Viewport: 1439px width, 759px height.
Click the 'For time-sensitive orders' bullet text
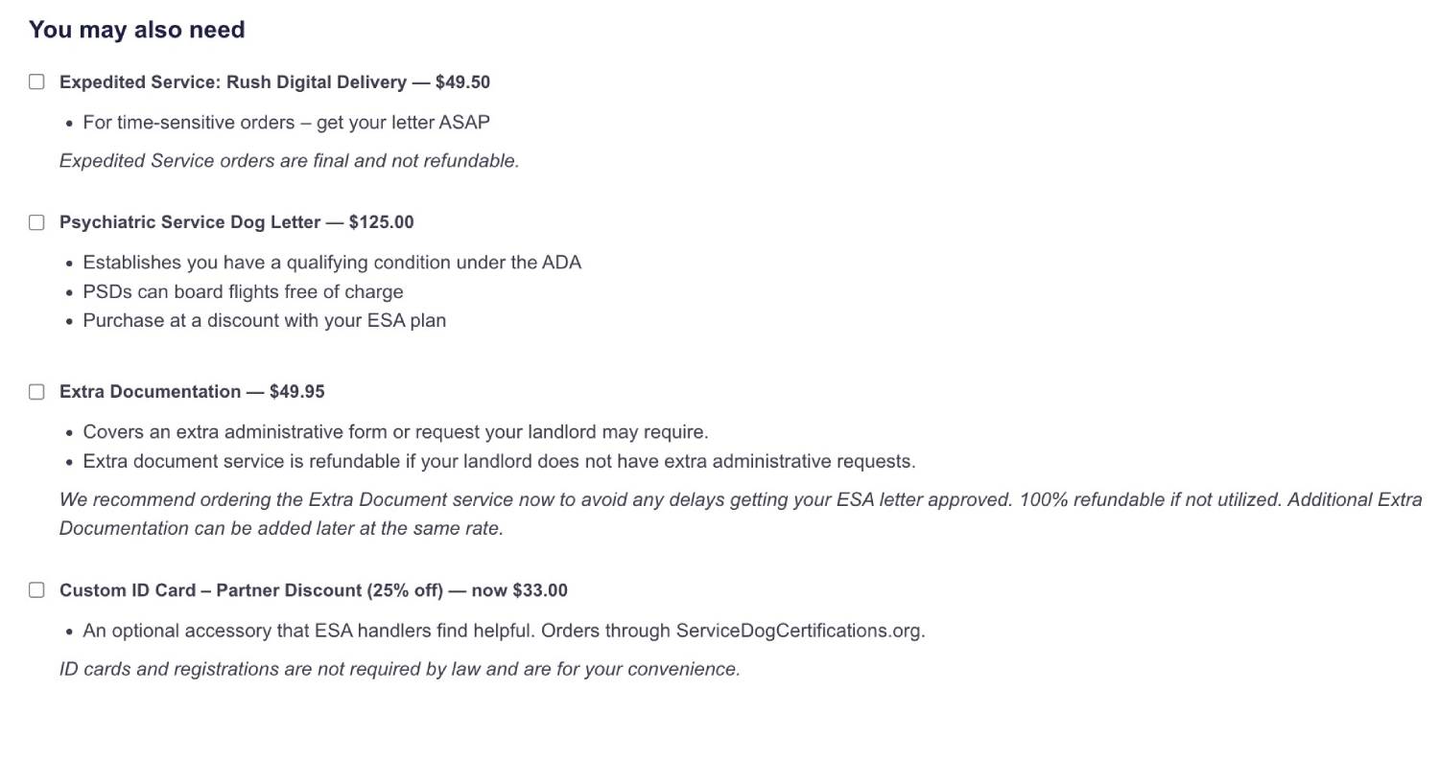(286, 123)
